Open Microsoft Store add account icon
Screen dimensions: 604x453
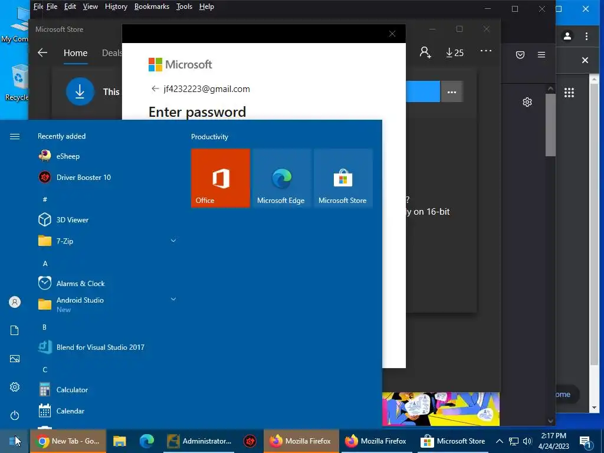point(425,52)
